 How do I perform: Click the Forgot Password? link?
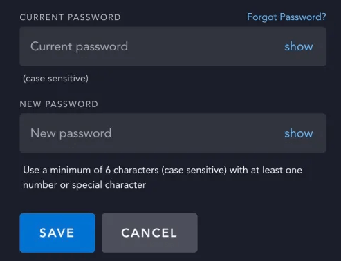point(286,17)
